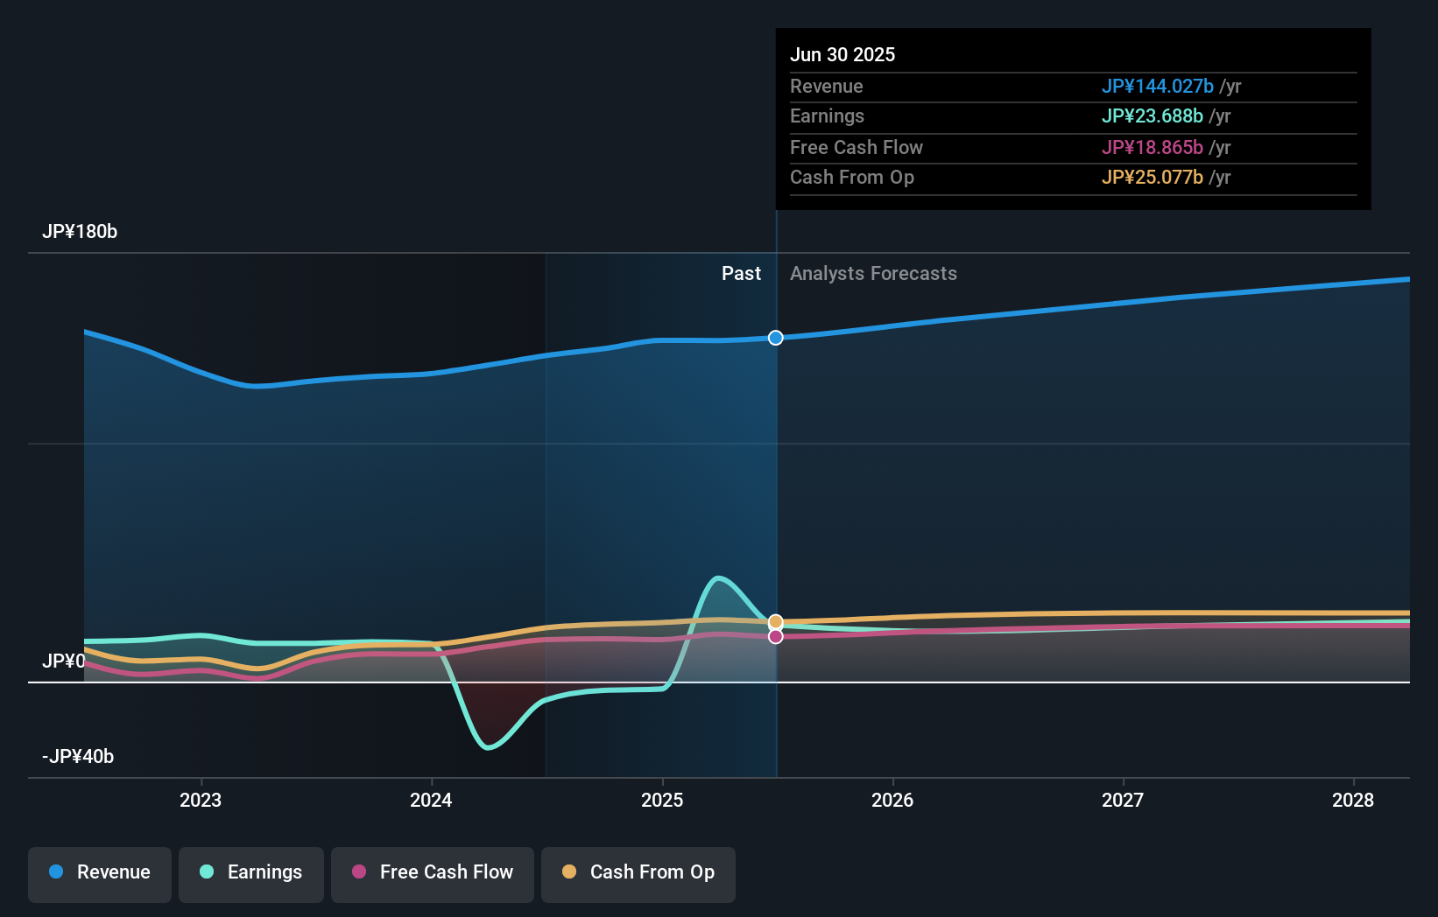The height and width of the screenshot is (917, 1438).
Task: Toggle the Earnings series visibility
Action: click(251, 872)
